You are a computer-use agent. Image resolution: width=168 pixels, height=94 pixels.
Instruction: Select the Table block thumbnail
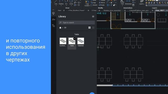(72, 41)
